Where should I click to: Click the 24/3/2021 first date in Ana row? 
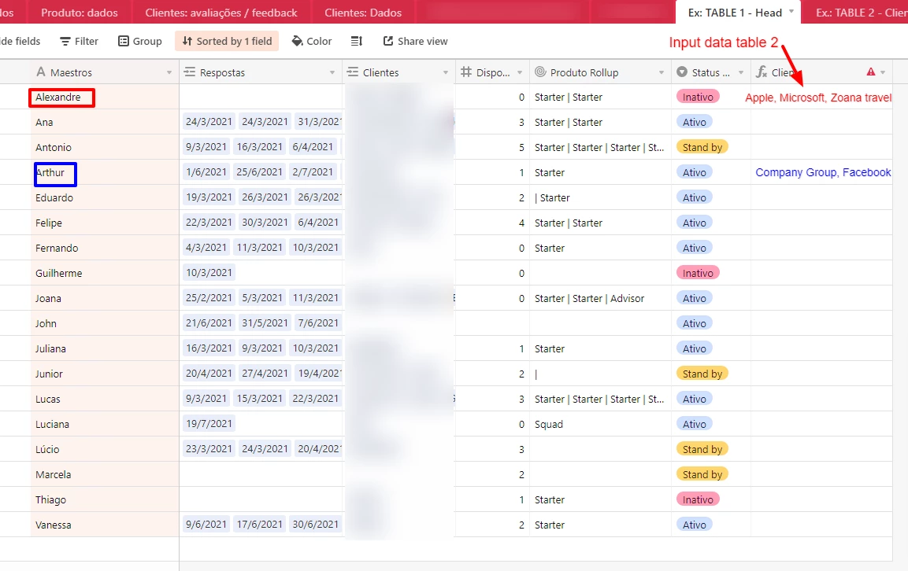pyautogui.click(x=209, y=121)
